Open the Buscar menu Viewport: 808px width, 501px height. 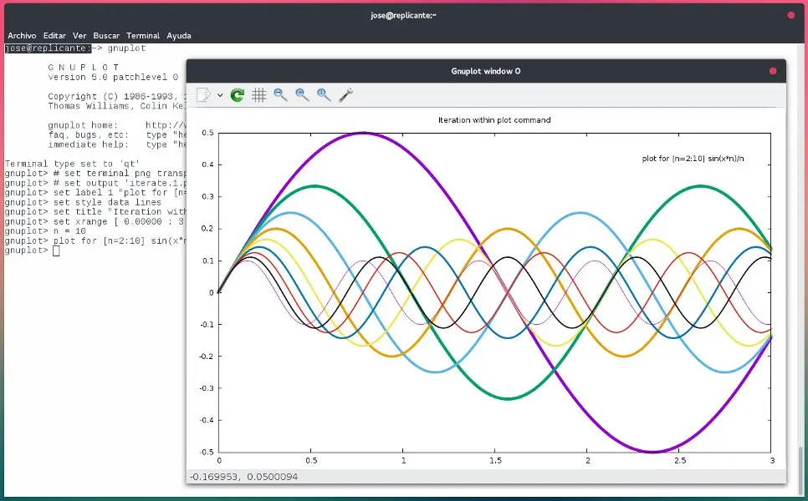(x=105, y=35)
